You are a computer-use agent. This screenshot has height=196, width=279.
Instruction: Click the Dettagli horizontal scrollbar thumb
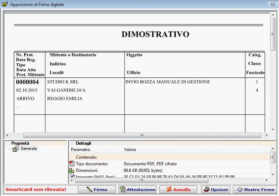[x=141, y=180]
